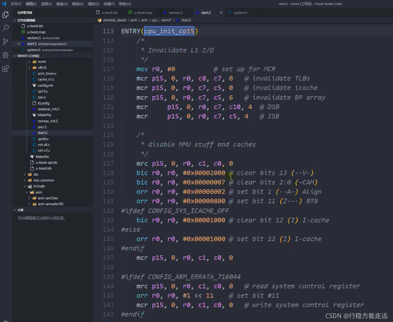393x322 pixels.
Task: Open Kconfig in the file tree
Action: [x=43, y=103]
